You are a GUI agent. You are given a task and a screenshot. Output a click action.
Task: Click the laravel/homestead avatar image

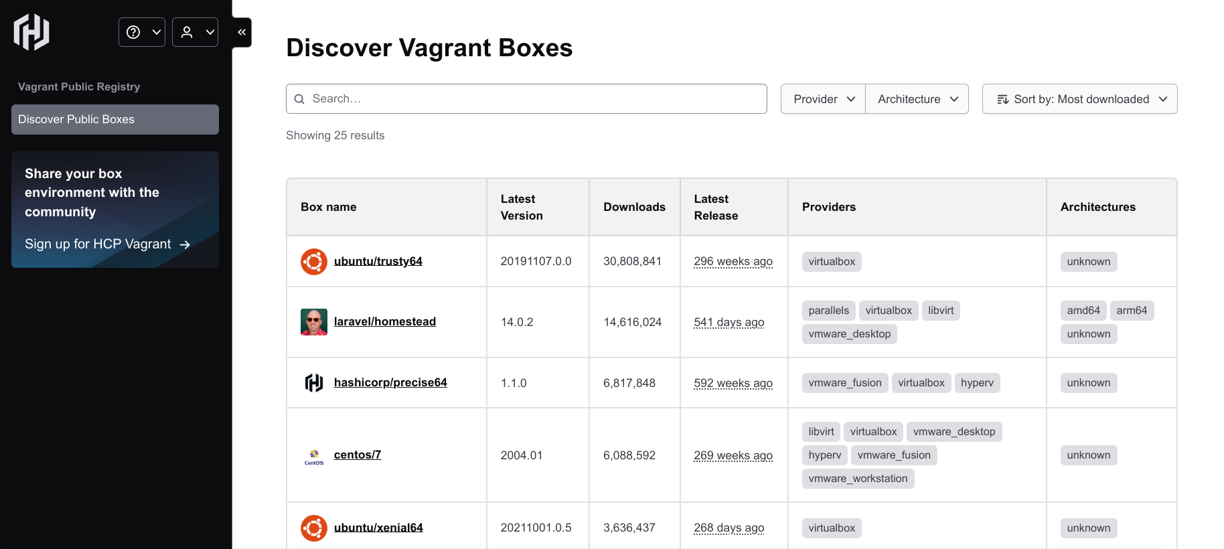point(313,322)
